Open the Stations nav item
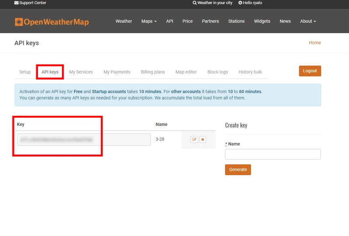 pyautogui.click(x=236, y=21)
